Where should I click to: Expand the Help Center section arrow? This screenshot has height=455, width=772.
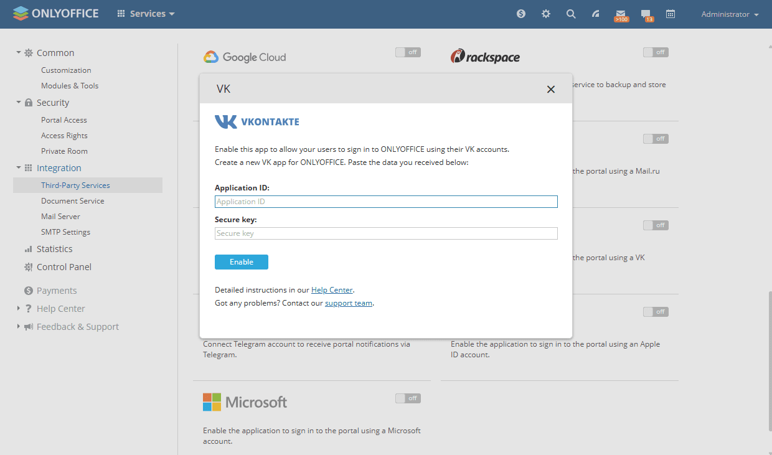tap(19, 309)
